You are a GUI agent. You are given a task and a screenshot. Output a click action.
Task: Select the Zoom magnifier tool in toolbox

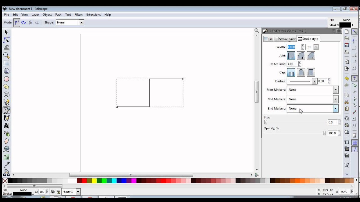pos(6,56)
